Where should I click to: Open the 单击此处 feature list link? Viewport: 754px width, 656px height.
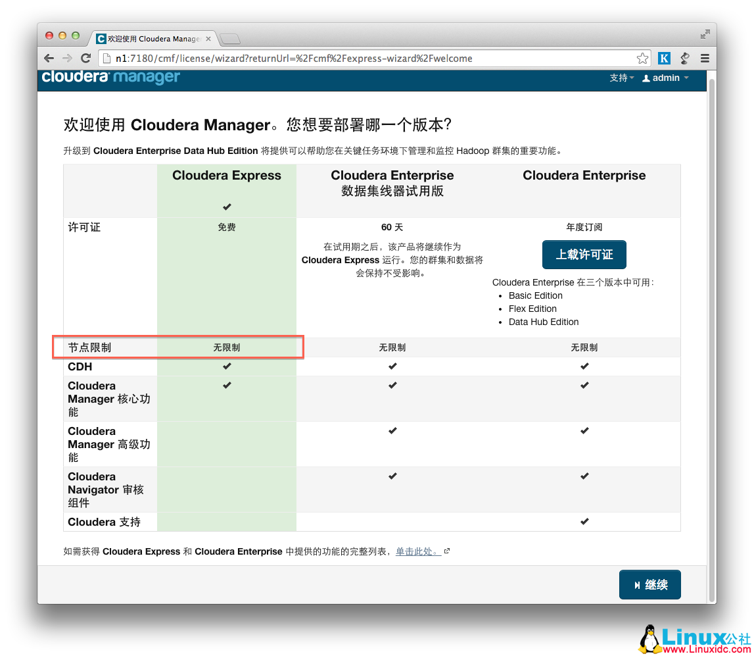click(x=419, y=551)
